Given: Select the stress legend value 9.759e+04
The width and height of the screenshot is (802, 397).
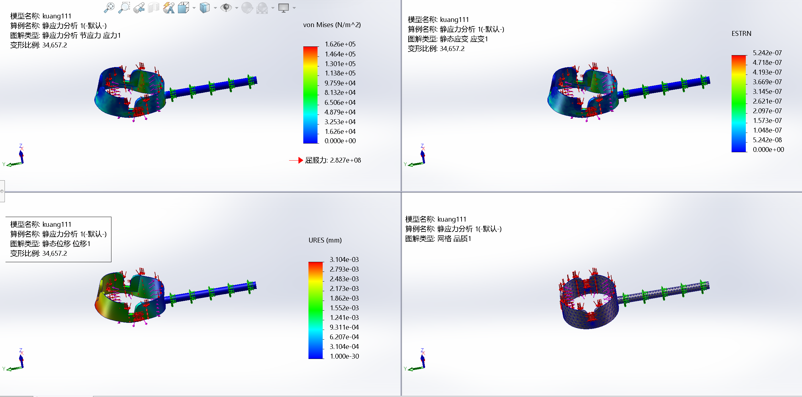Looking at the screenshot, I should pos(340,83).
